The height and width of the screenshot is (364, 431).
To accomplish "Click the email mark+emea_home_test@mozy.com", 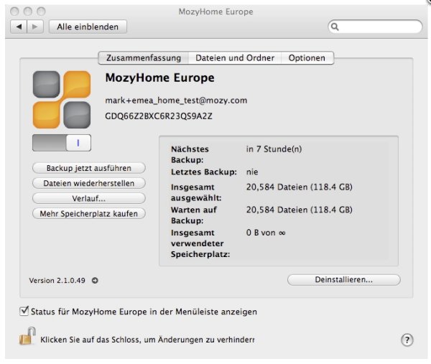I will point(176,101).
